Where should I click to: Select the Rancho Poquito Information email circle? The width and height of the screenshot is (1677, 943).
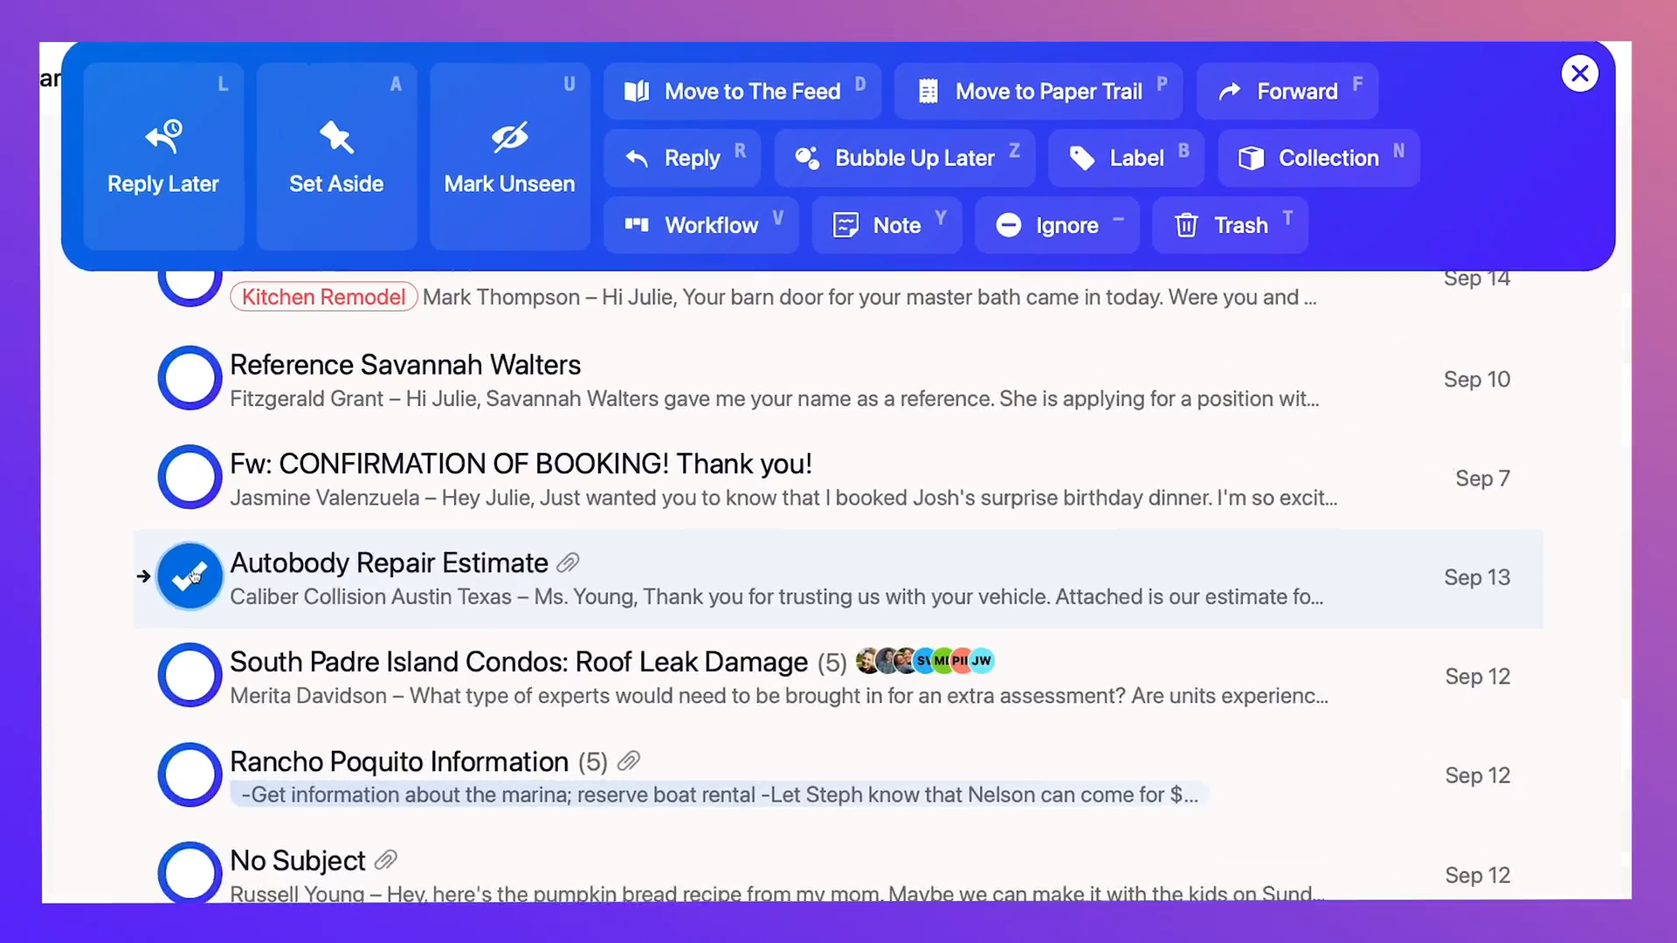[x=190, y=774]
